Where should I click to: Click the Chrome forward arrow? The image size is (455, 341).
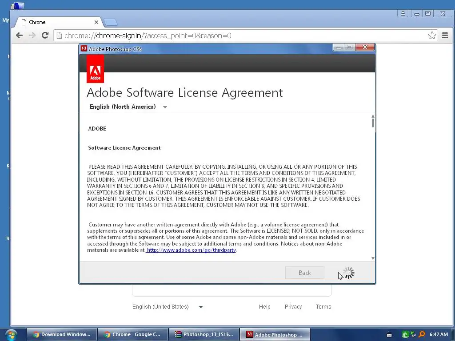(x=32, y=36)
